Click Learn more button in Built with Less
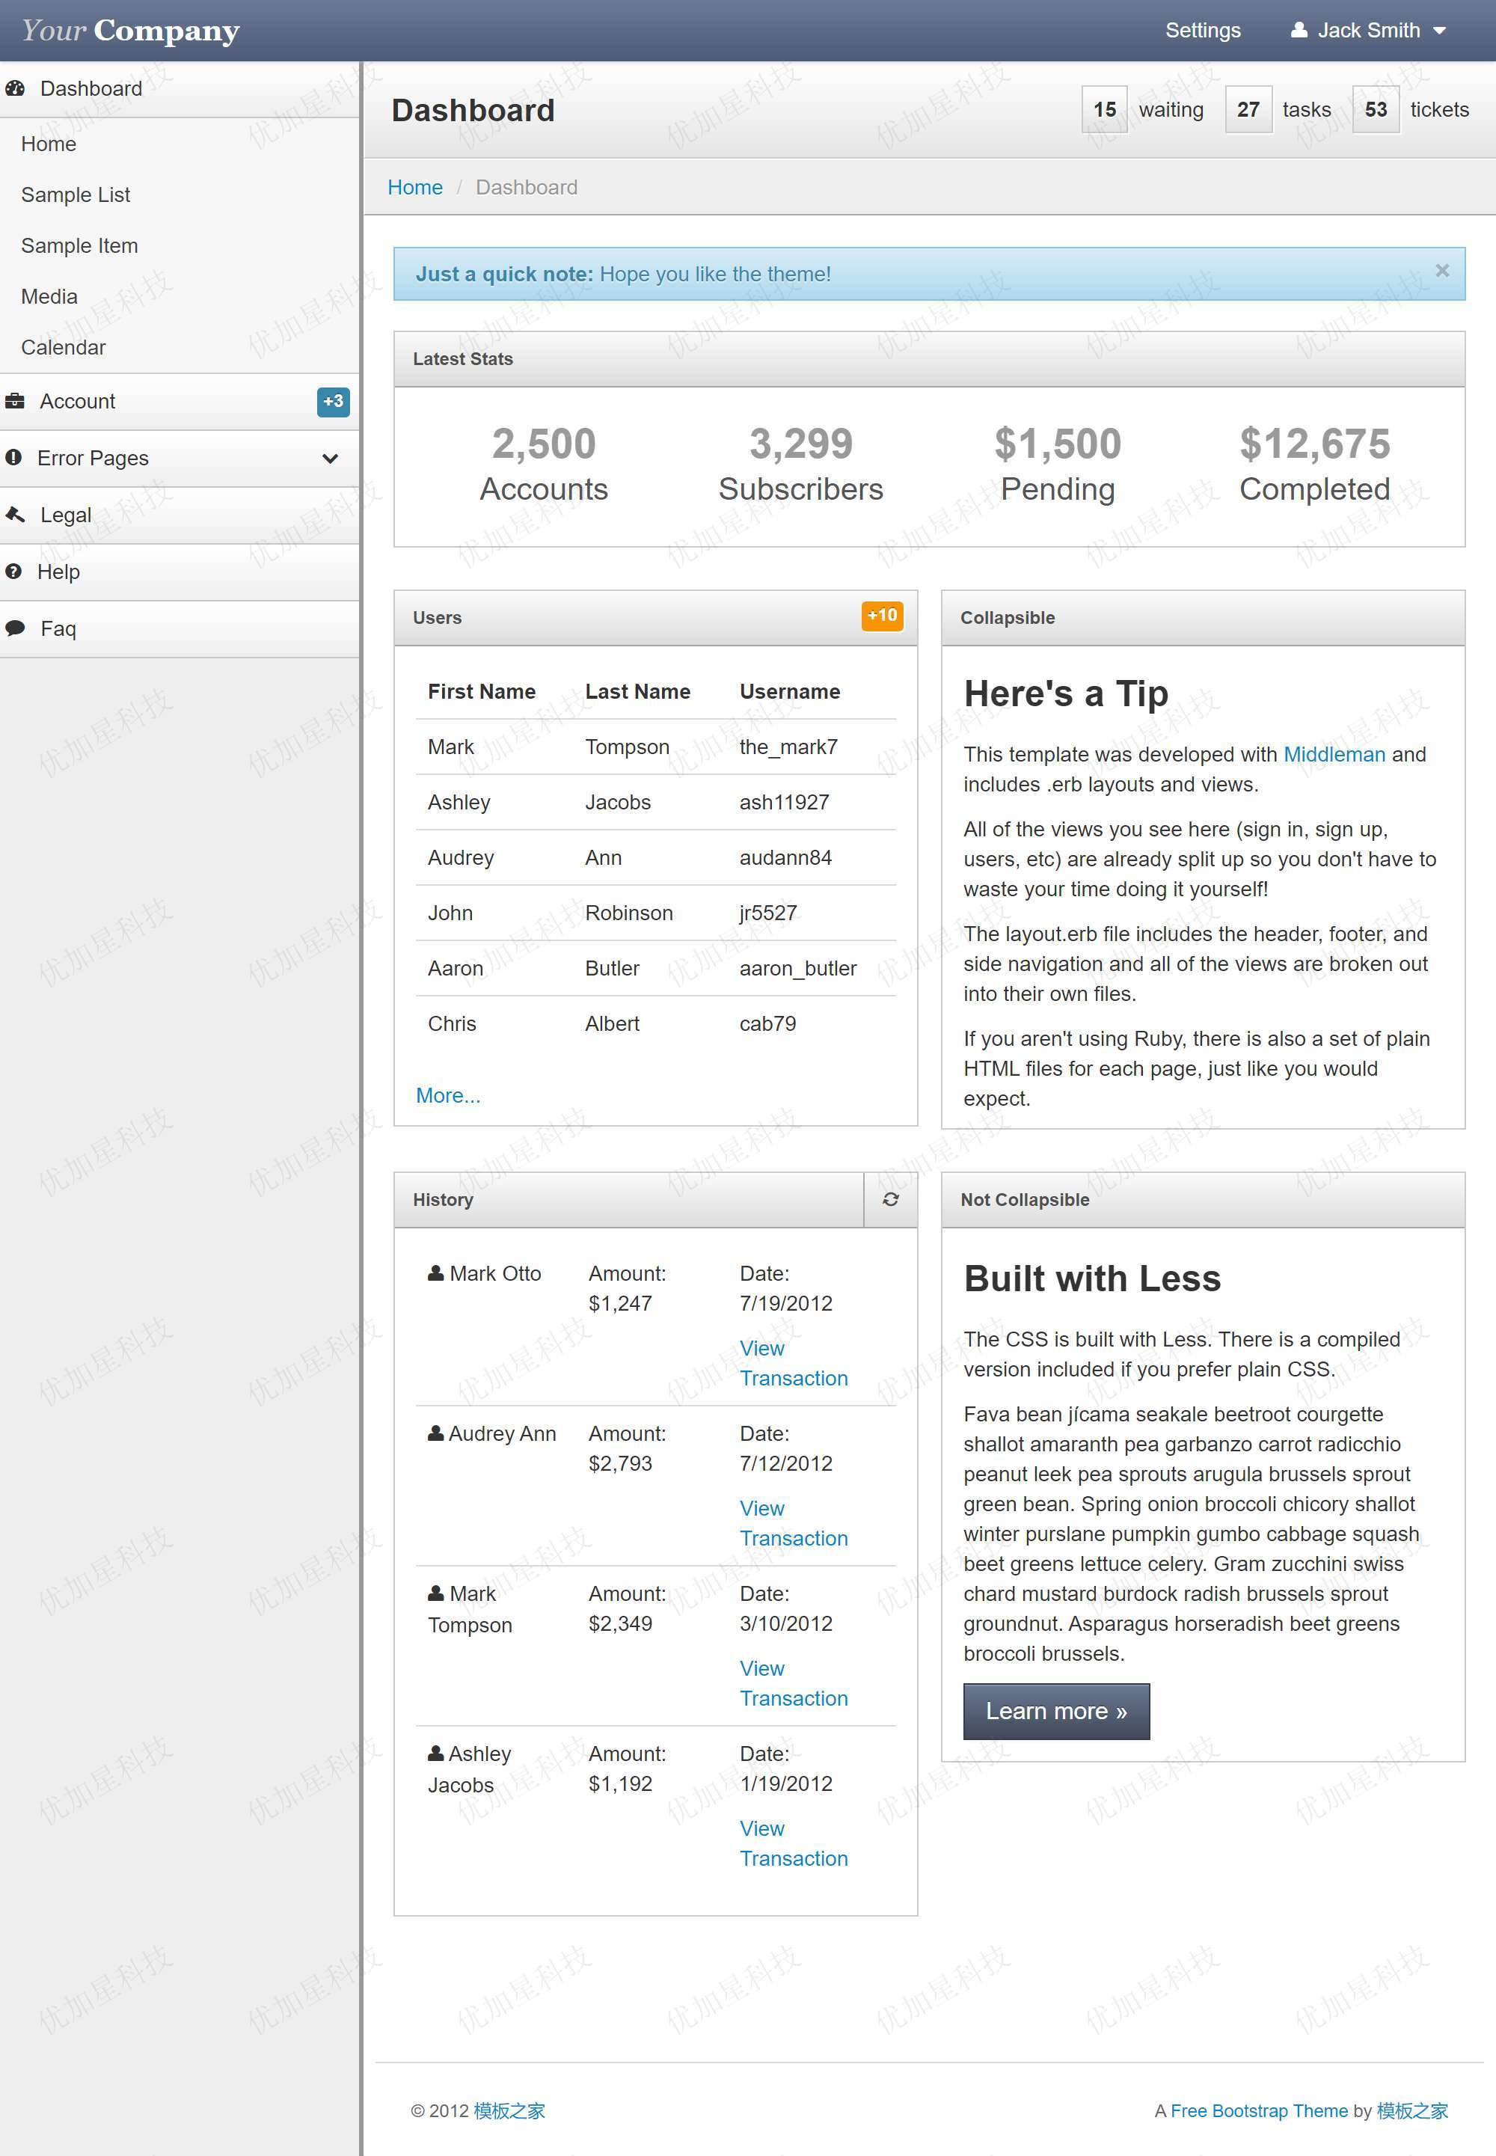This screenshot has height=2156, width=1496. pyautogui.click(x=1057, y=1710)
